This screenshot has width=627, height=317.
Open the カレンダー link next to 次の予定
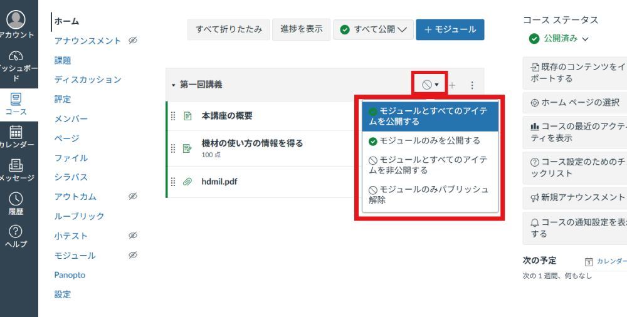point(612,261)
